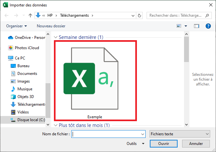
Task: Click the Exemple file name label
Action: tap(95, 117)
